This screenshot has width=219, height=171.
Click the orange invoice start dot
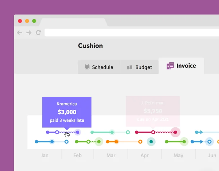[x=108, y=142]
